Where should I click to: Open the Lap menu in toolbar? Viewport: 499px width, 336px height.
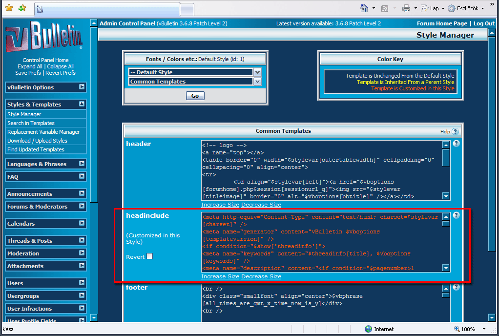coord(434,8)
